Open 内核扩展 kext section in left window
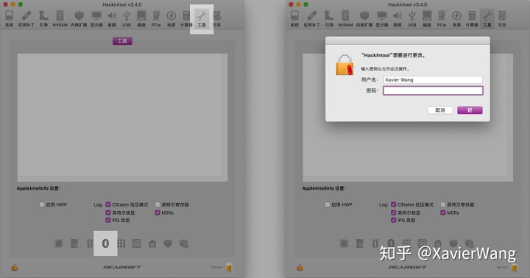Viewport: 530px width, 278px height. pyautogui.click(x=79, y=18)
